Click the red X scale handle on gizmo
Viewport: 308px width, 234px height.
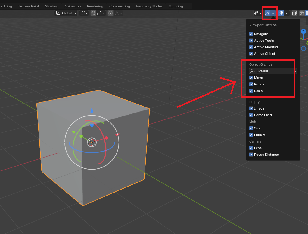point(106,138)
